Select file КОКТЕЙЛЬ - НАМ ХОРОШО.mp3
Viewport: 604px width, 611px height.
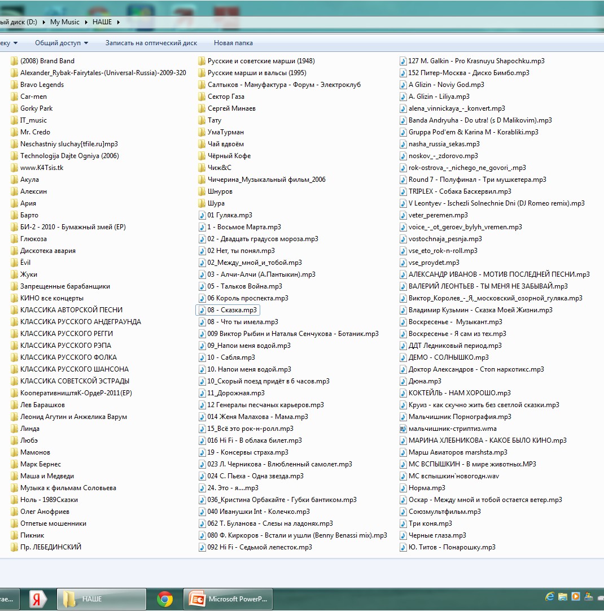point(455,393)
